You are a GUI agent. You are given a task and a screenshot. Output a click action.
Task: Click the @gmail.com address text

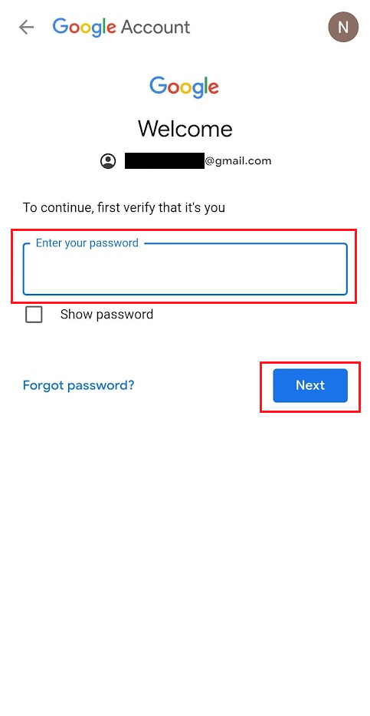(x=237, y=160)
